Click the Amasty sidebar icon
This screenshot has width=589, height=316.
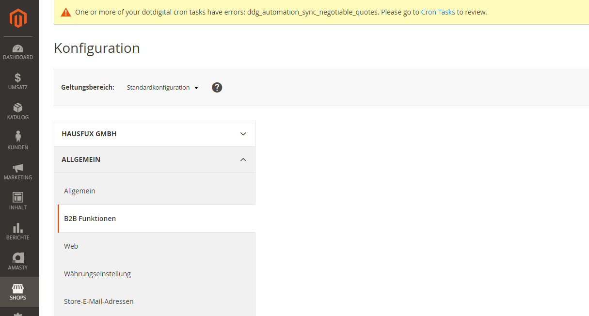18,262
